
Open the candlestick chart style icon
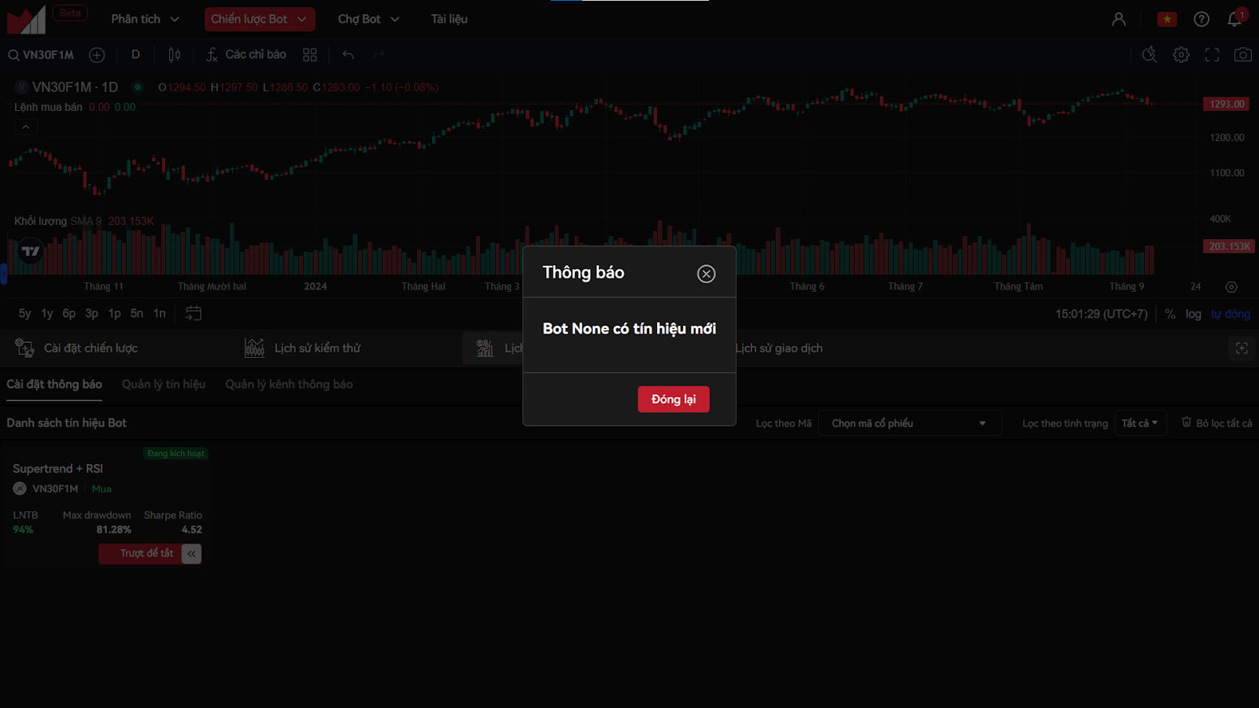coord(175,54)
